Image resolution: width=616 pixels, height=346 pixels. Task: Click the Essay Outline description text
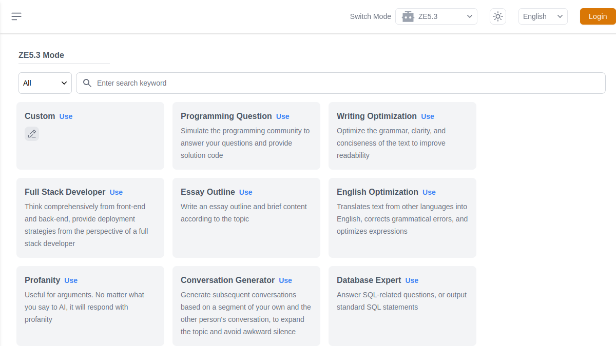(x=244, y=213)
